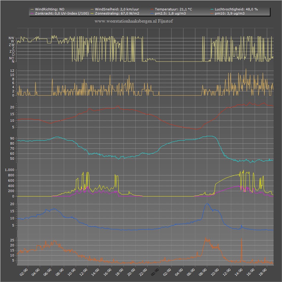Image resolution: width=282 pixels, height=282 pixels.
Task: Click the blue pm2.5 legend line marker
Action: click(152, 13)
